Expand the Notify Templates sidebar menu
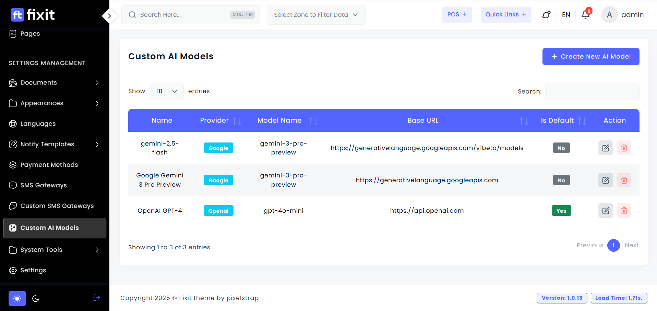This screenshot has height=311, width=657. tap(55, 144)
